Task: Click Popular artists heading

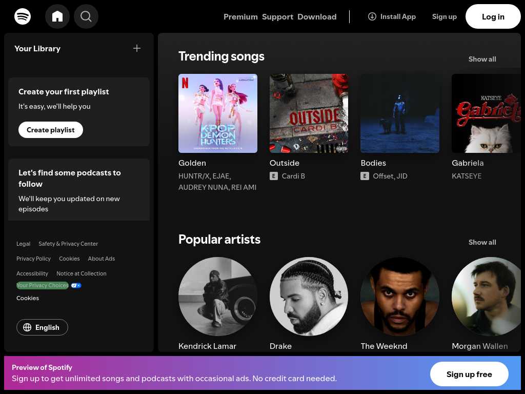Action: [x=219, y=239]
